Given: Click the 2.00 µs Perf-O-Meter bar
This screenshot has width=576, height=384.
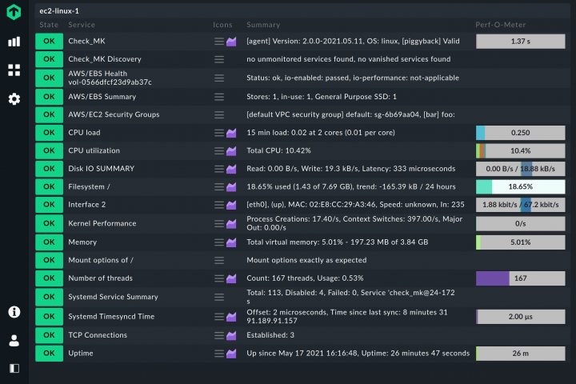Looking at the screenshot, I should (x=521, y=316).
